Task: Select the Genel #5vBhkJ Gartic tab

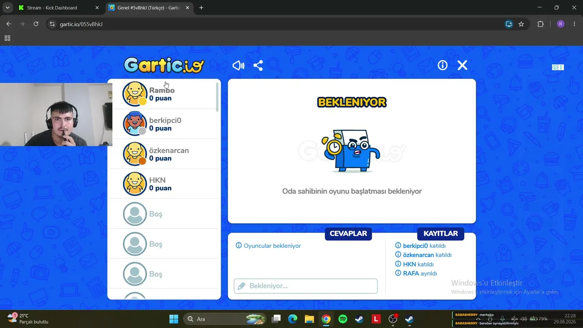Action: click(149, 8)
